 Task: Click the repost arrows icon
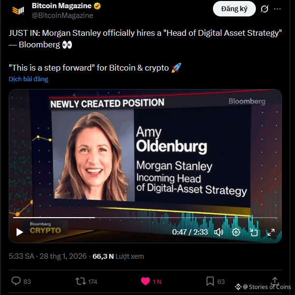coord(81,281)
